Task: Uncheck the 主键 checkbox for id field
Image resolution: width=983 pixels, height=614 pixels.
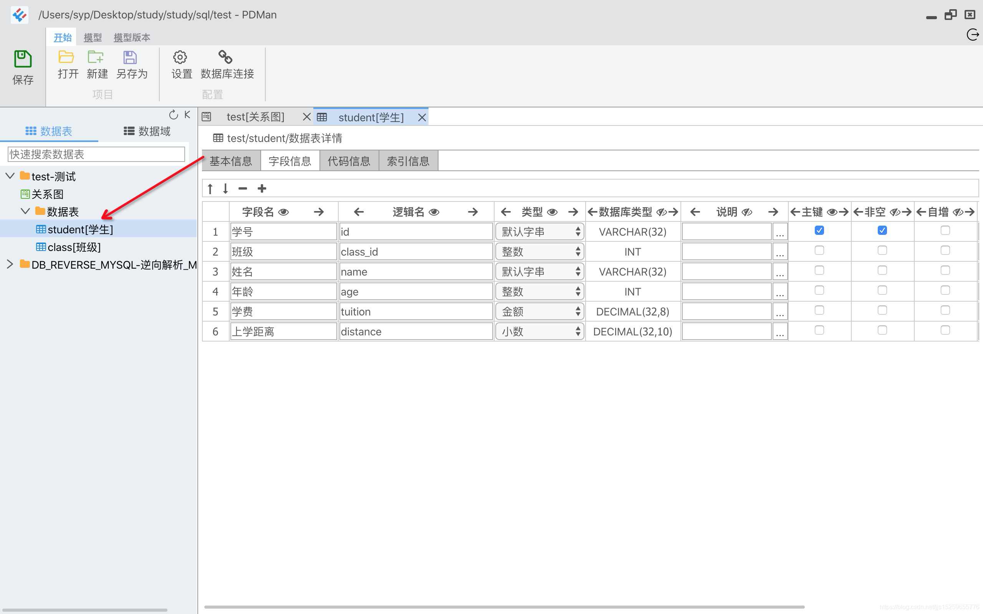Action: pyautogui.click(x=819, y=230)
